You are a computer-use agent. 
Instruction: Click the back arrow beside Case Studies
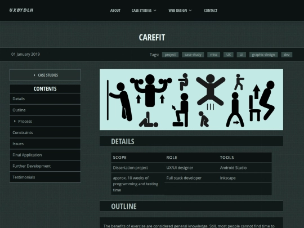[x=34, y=75]
